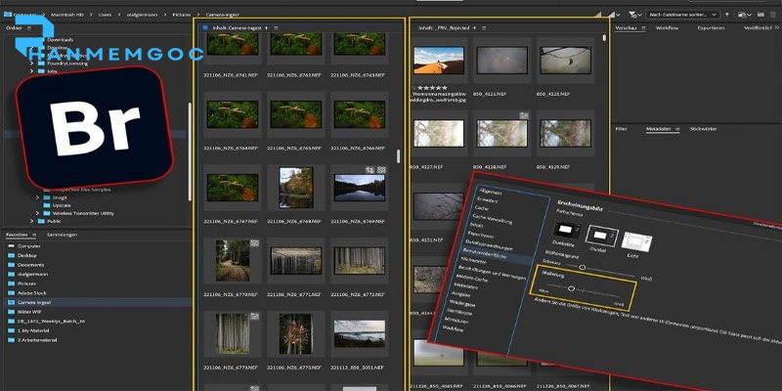Click Macintosh HD in the path bar
The height and width of the screenshot is (391, 782).
pos(67,15)
